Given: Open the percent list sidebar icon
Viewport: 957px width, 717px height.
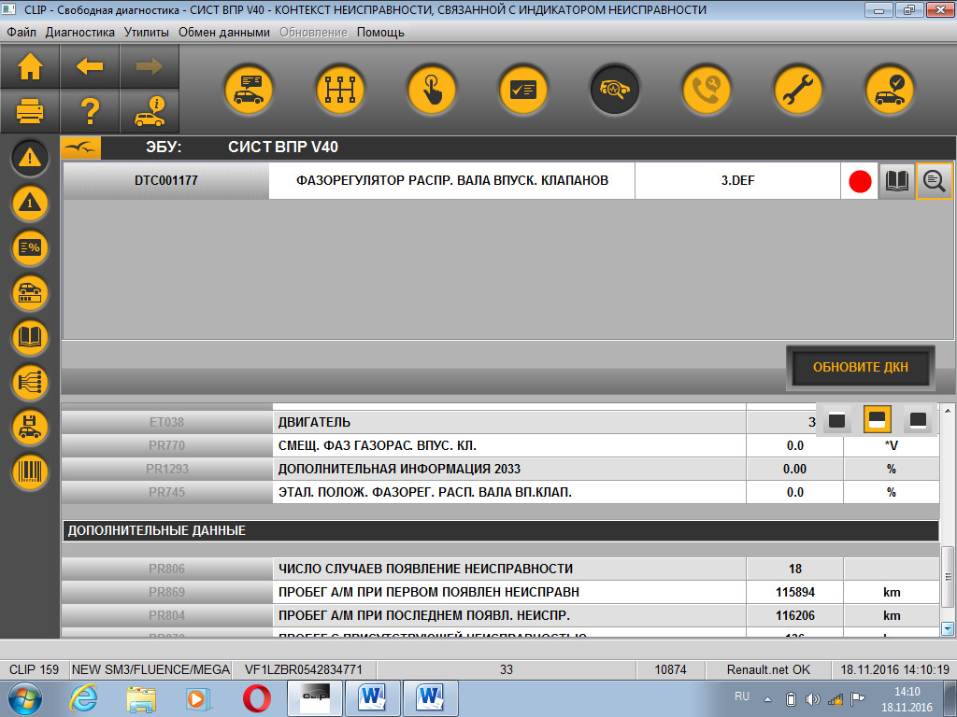Looking at the screenshot, I should [29, 247].
